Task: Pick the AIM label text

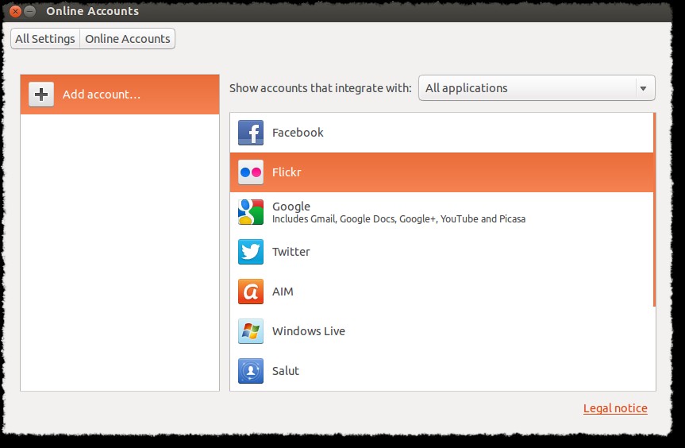Action: pos(283,292)
